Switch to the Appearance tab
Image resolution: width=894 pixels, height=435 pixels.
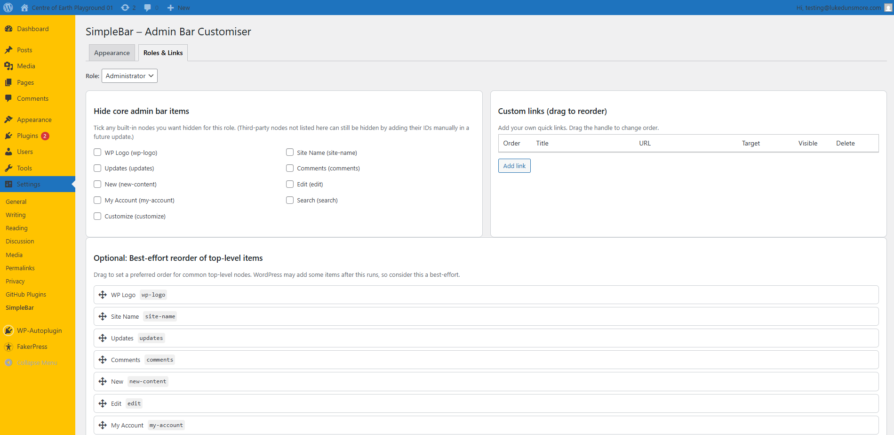point(112,52)
